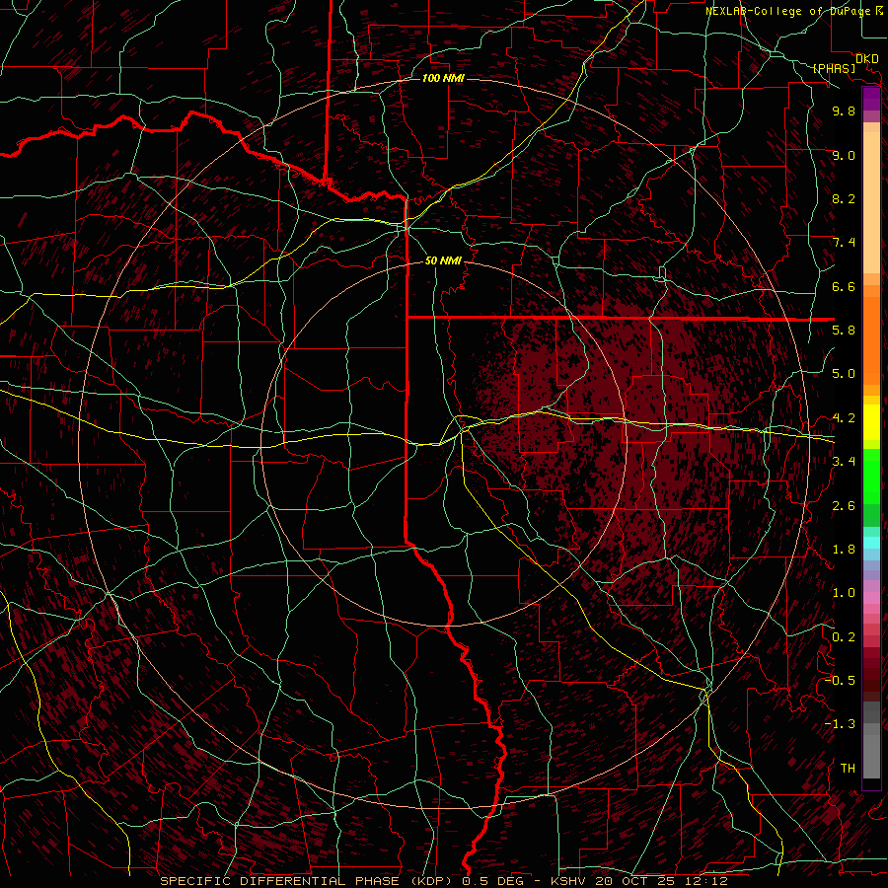This screenshot has width=888, height=888.
Task: Click the SPECIFIC DIFFERENTIAL PHASE (KDP) caption text
Action: pyautogui.click(x=306, y=881)
